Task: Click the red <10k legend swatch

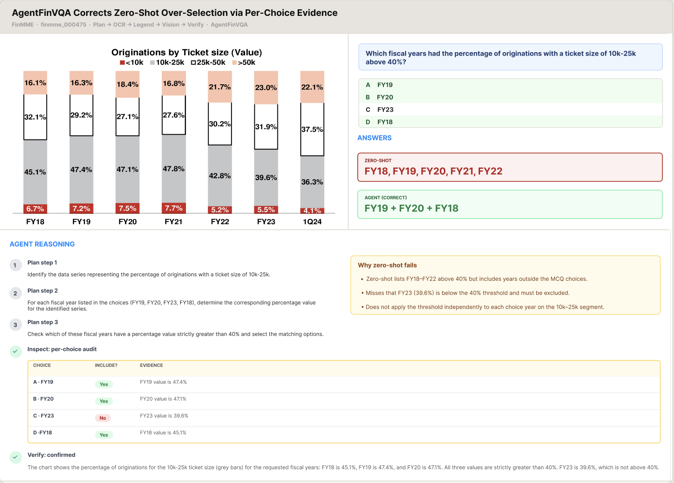Action: point(122,63)
